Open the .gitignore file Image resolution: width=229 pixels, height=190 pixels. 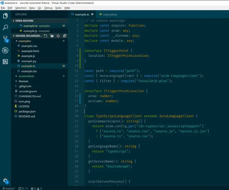tap(39, 86)
